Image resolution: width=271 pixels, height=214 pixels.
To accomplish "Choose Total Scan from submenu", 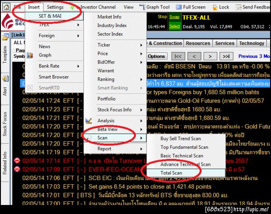I will click(x=186, y=173).
